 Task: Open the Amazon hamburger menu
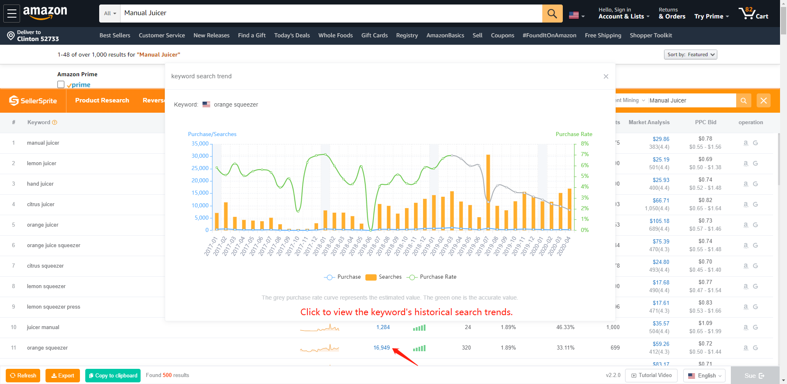[x=12, y=14]
